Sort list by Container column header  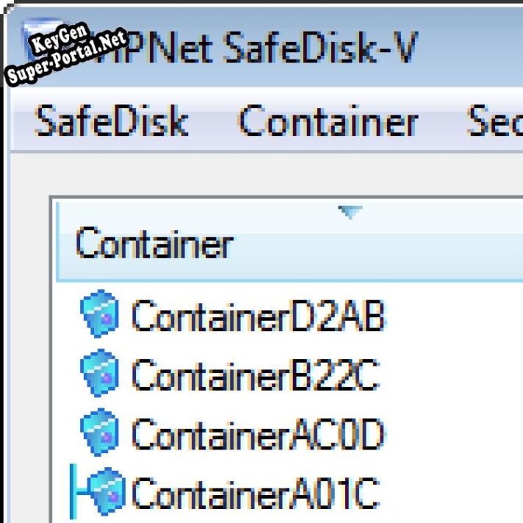(x=154, y=244)
